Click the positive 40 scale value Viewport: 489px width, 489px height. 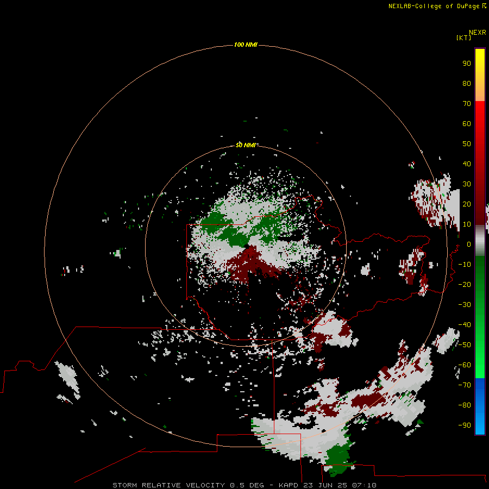[467, 164]
